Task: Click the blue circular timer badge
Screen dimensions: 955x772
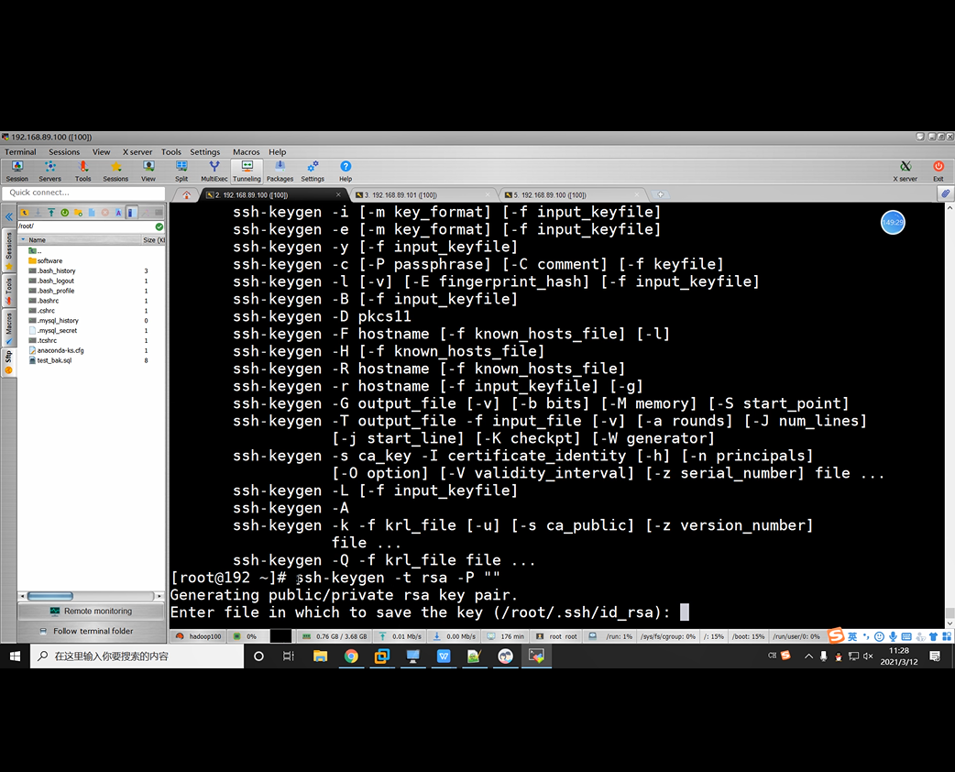Action: [x=893, y=223]
